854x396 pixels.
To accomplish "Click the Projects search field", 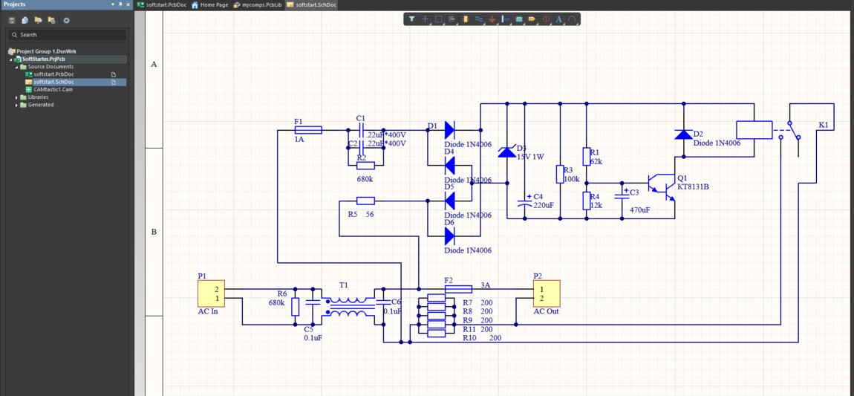I will click(67, 35).
